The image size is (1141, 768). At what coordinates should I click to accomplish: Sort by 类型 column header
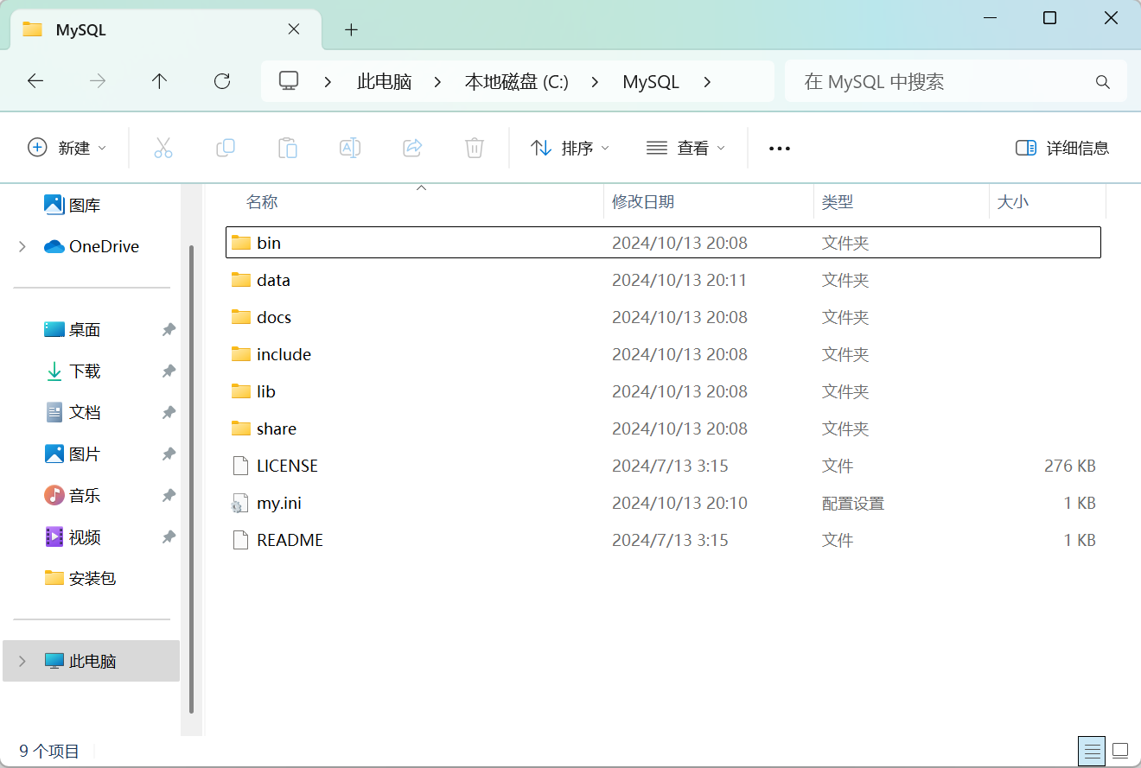[x=902, y=201]
